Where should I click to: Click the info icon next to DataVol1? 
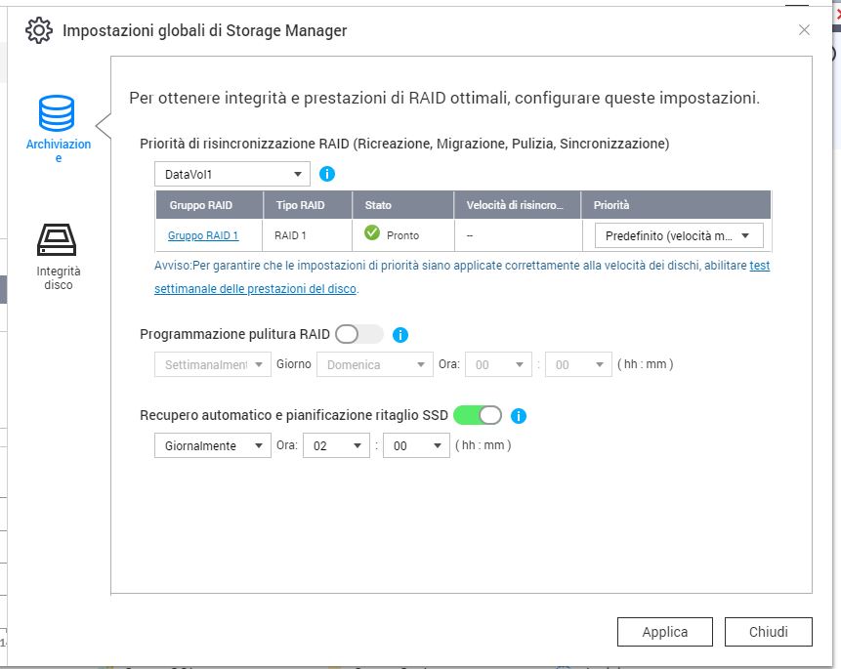pyautogui.click(x=327, y=174)
